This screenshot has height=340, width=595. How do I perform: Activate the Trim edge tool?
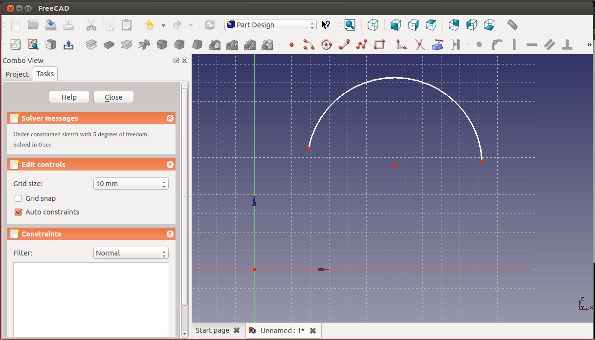(419, 45)
